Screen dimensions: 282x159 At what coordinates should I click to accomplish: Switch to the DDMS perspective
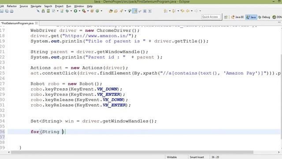[x=277, y=17]
